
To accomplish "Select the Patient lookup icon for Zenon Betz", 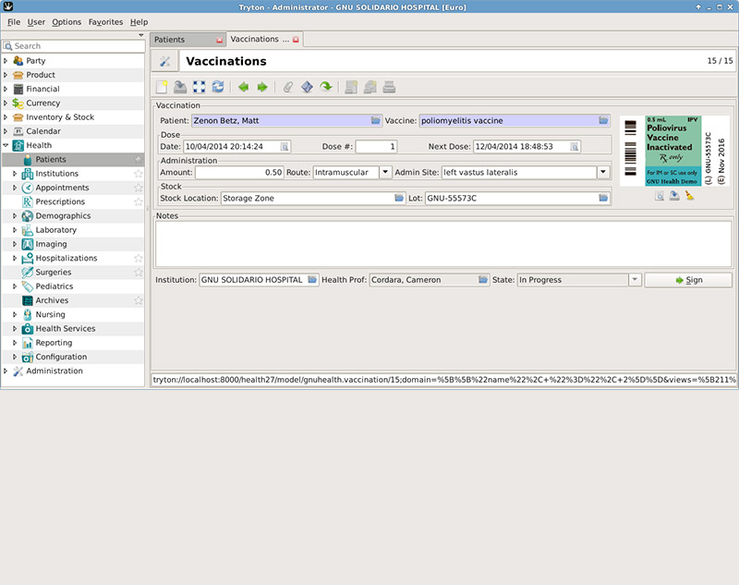I will point(374,120).
